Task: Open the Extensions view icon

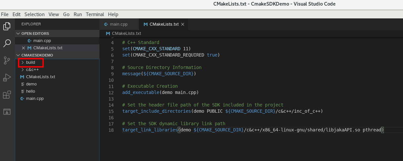Action: (7, 95)
